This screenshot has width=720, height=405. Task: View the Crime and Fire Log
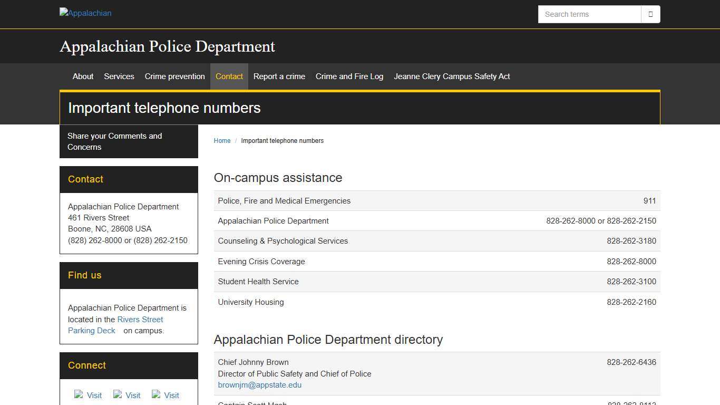point(349,76)
